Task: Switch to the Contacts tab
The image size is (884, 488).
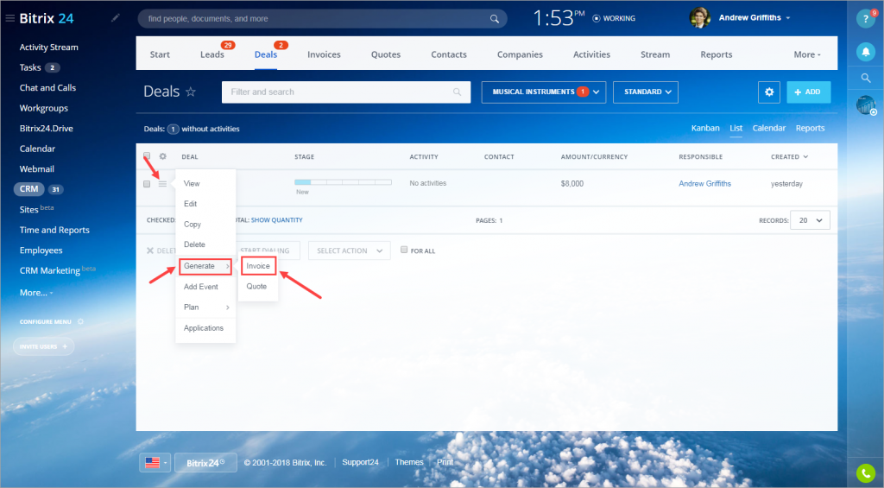Action: coord(449,54)
